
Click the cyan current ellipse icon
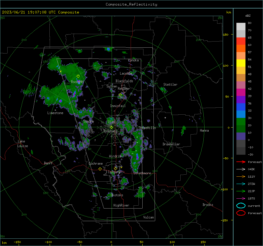click(241, 206)
